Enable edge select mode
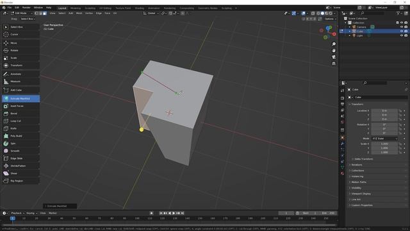410x231 pixels. click(40, 13)
